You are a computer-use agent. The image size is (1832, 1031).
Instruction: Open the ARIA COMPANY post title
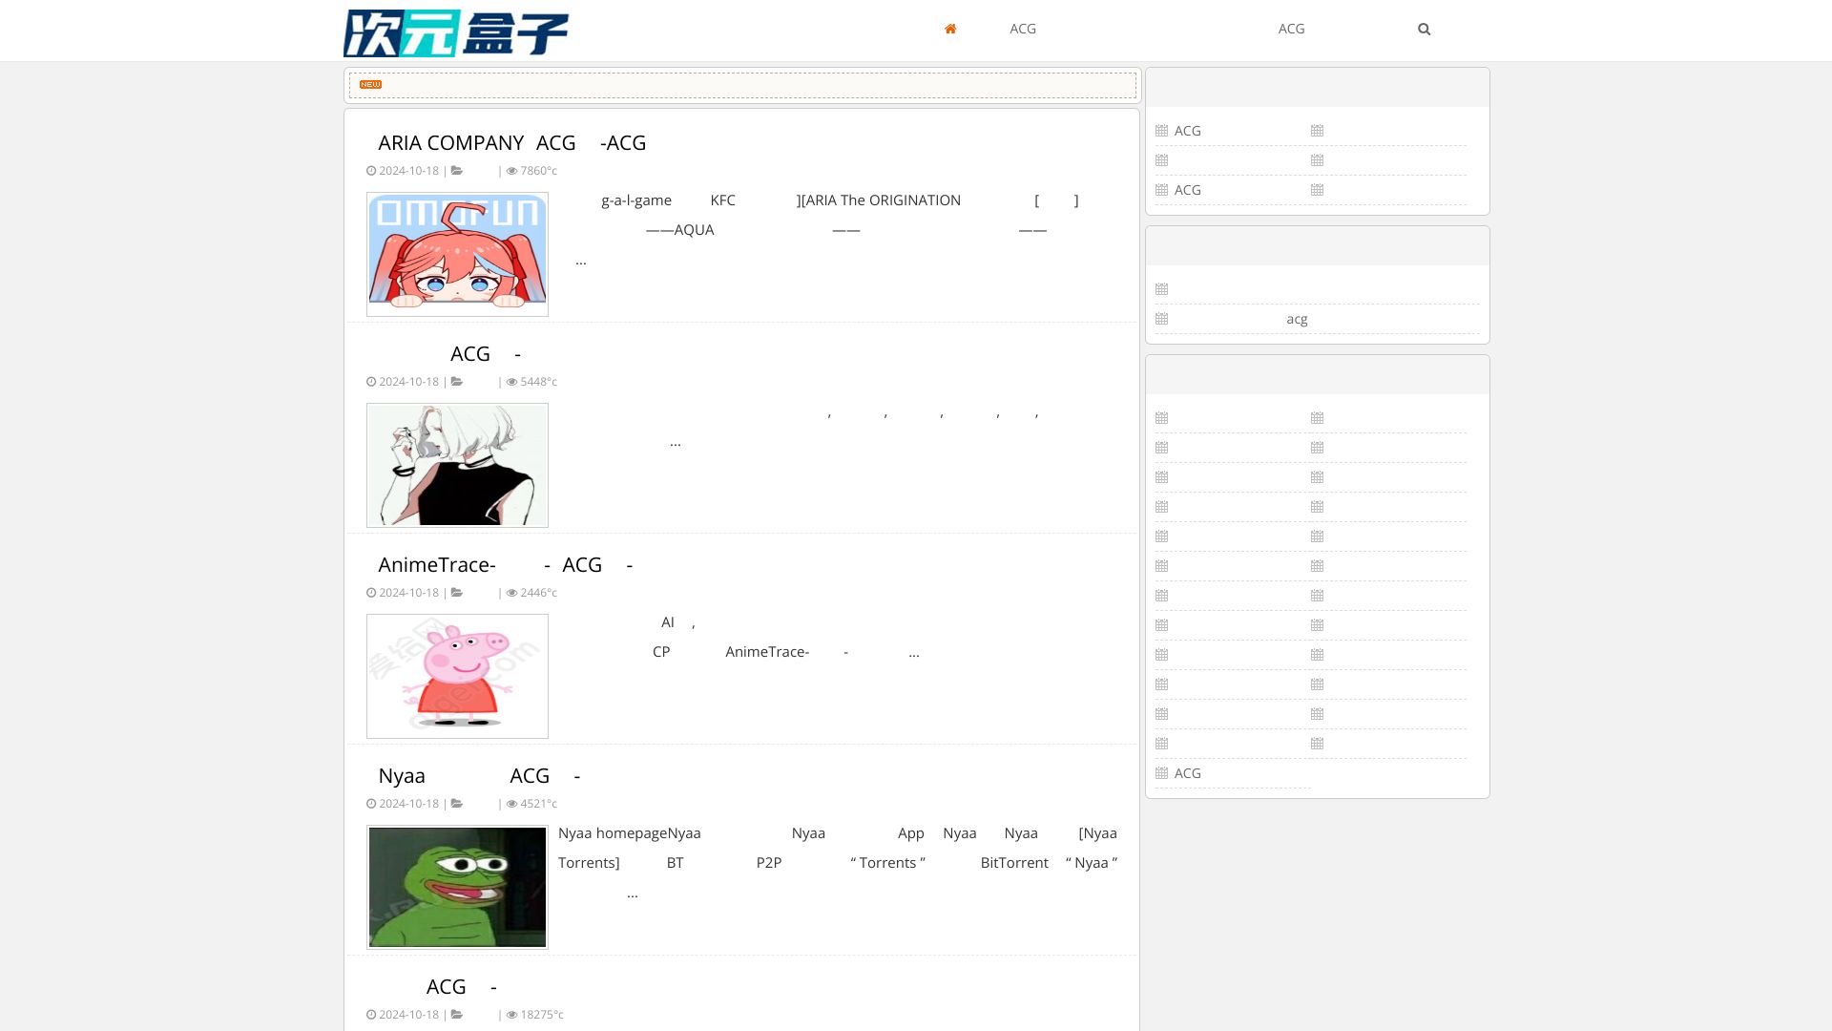pyautogui.click(x=511, y=143)
